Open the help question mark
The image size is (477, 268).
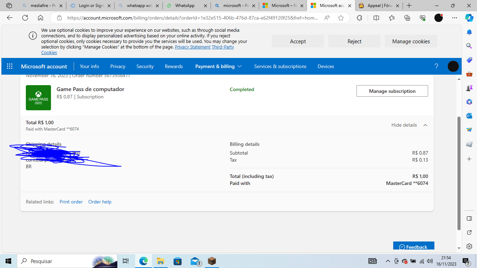pos(436,66)
